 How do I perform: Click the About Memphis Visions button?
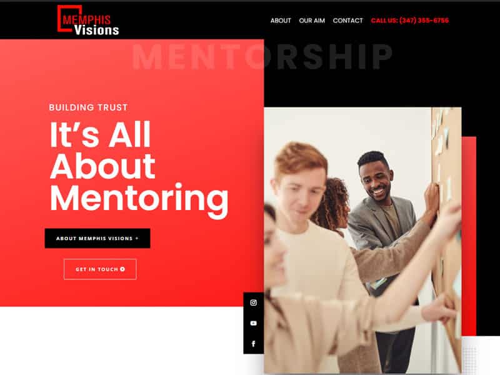coord(97,238)
